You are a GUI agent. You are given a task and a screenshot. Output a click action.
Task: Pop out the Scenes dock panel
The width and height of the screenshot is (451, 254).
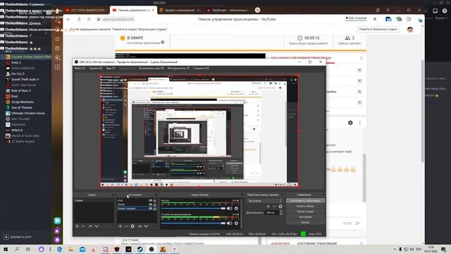coord(113,195)
